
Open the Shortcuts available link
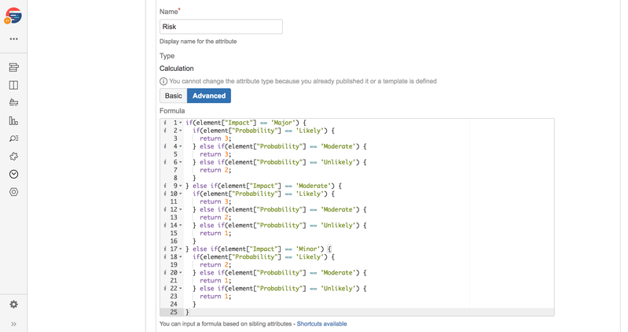point(321,323)
